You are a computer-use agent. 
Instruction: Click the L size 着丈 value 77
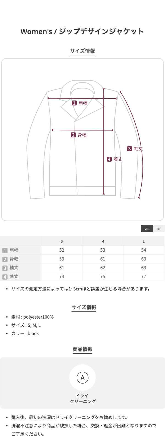(x=144, y=276)
